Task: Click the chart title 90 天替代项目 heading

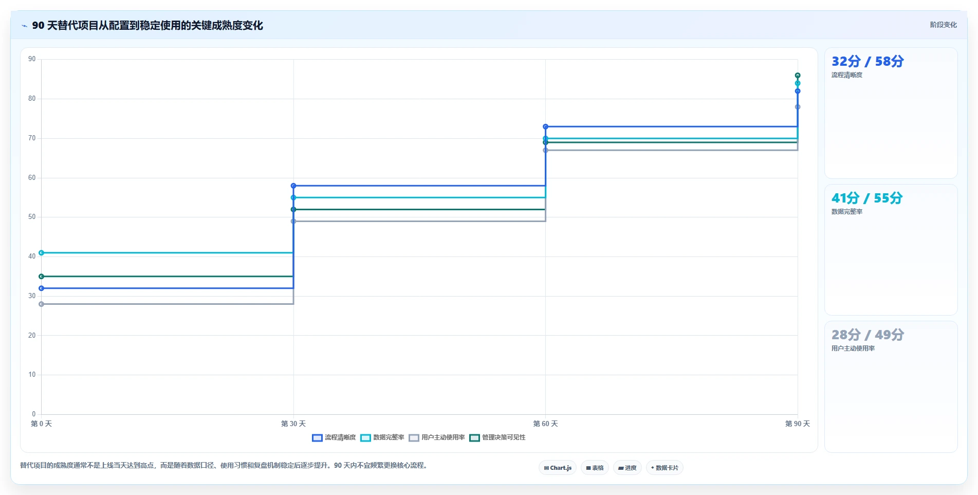Action: click(x=147, y=25)
